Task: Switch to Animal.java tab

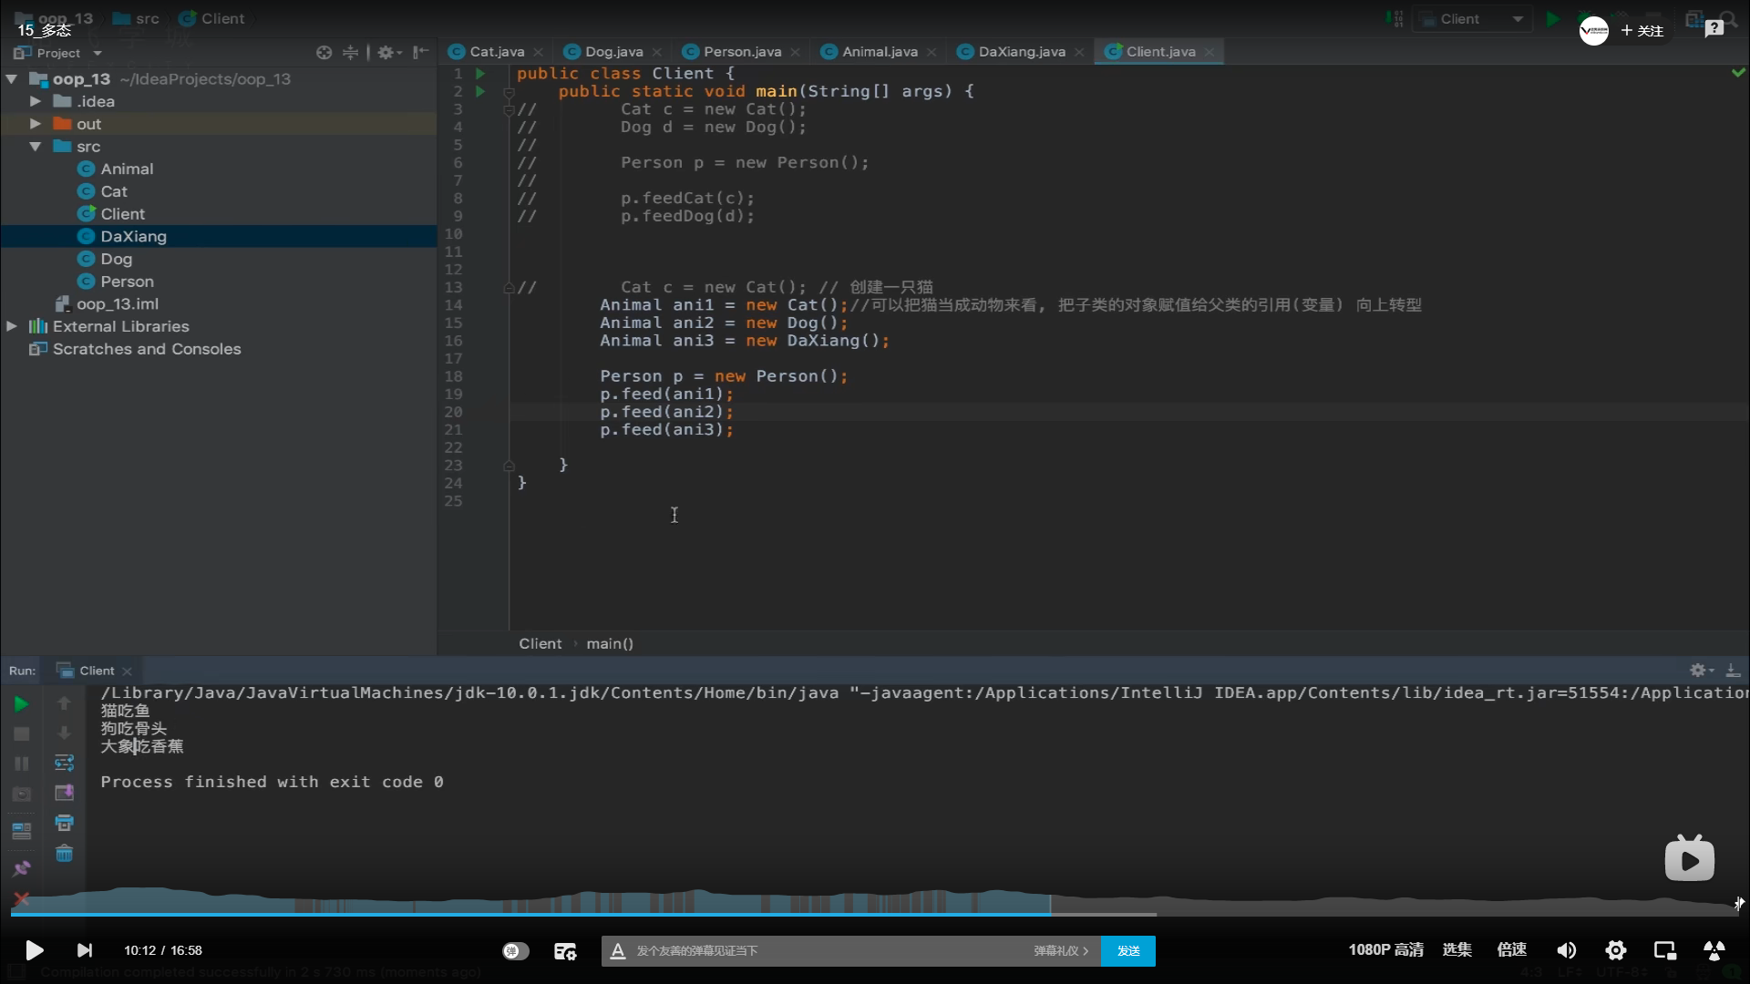Action: 879,52
